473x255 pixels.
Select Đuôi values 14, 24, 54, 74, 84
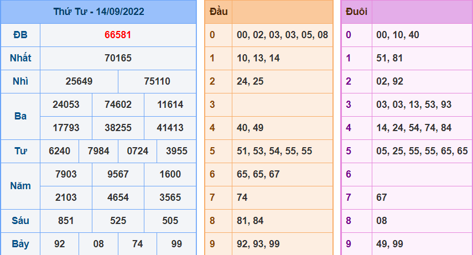[x=414, y=128]
